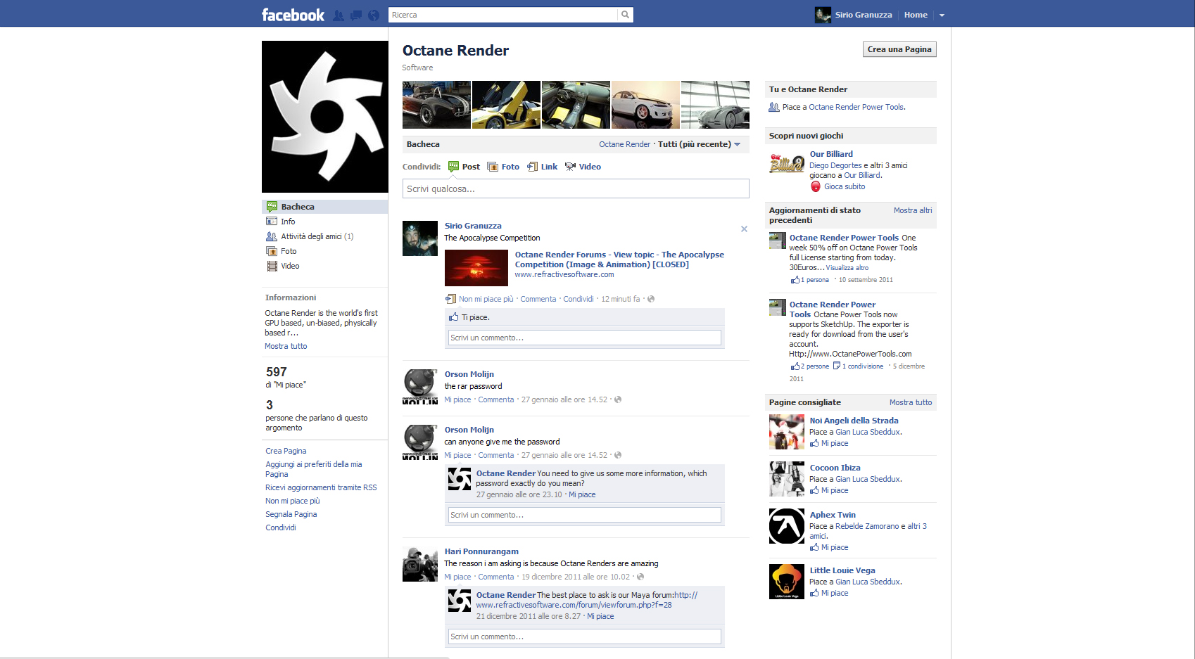
Task: Select Link share option
Action: point(542,167)
